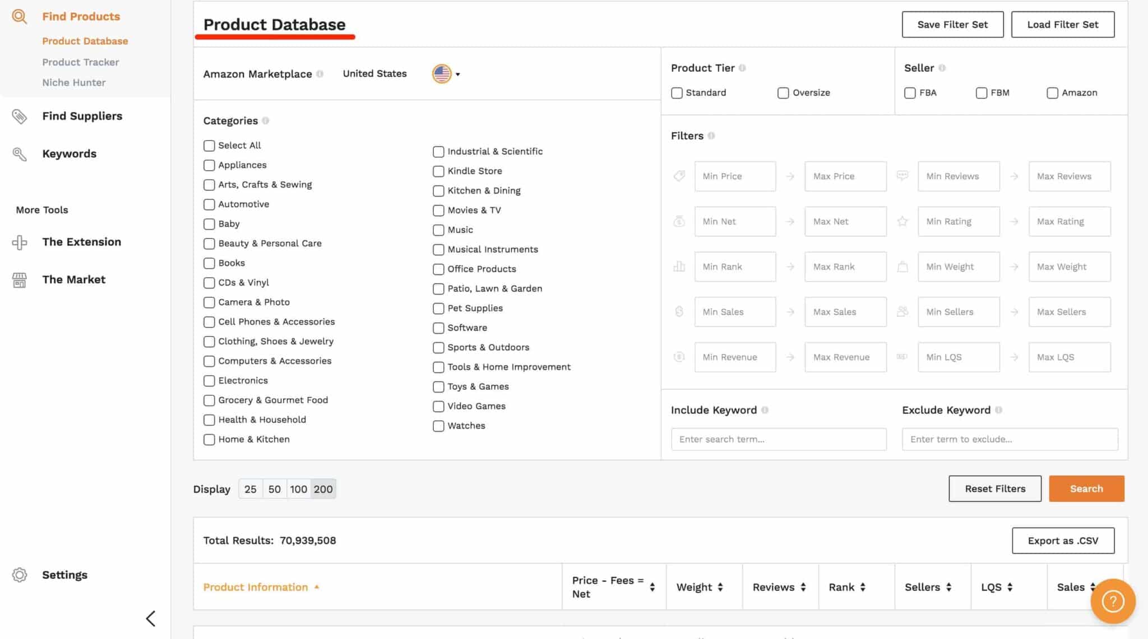The image size is (1148, 639).
Task: Click the bar chart rank icon
Action: click(679, 267)
